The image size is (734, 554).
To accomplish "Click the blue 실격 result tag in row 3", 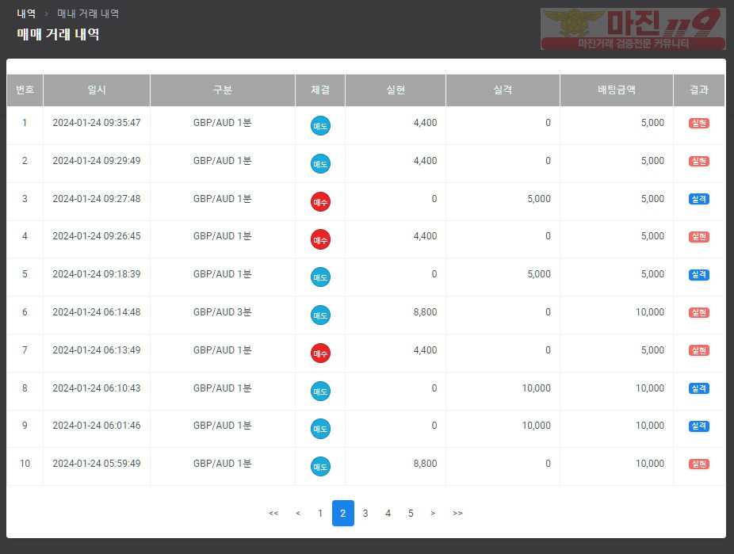I will pos(699,199).
